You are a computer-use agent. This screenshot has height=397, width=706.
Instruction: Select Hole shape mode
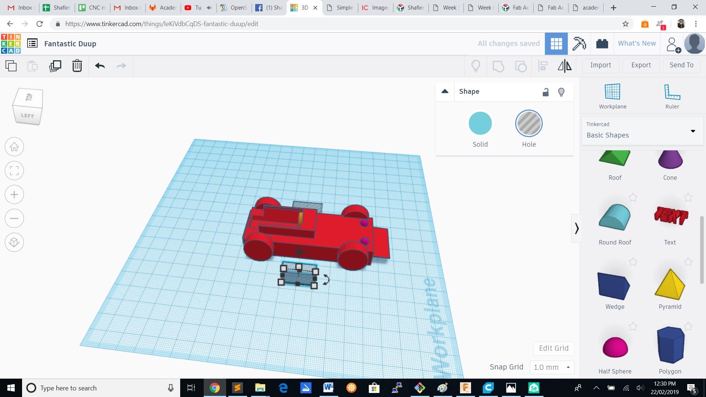[x=529, y=124]
